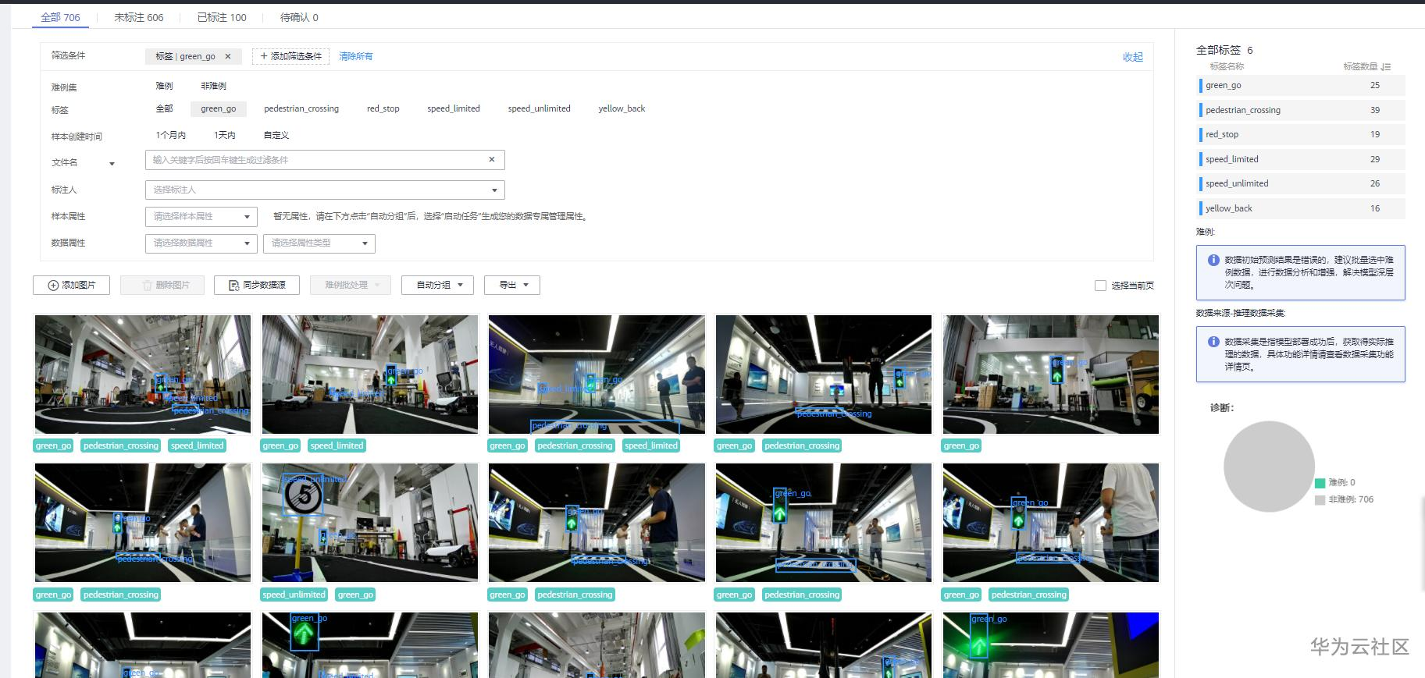Image resolution: width=1425 pixels, height=678 pixels.
Task: Open the 请选择属性类型 dropdown
Action: (319, 243)
